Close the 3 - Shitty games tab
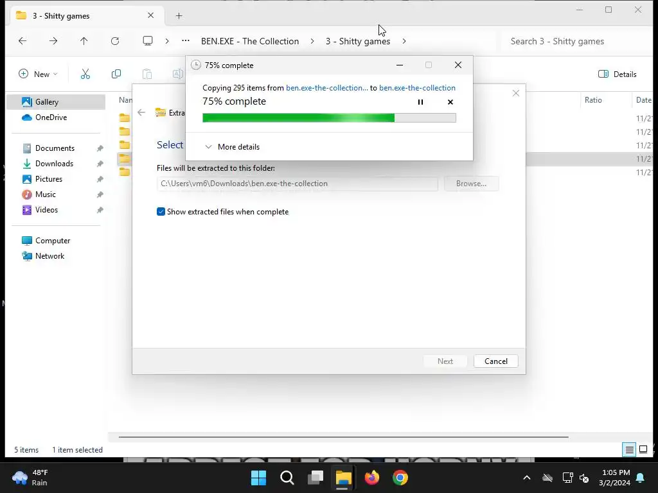 pyautogui.click(x=150, y=15)
